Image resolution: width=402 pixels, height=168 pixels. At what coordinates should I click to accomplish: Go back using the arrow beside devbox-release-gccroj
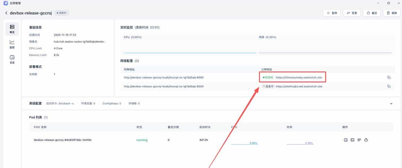coord(6,13)
